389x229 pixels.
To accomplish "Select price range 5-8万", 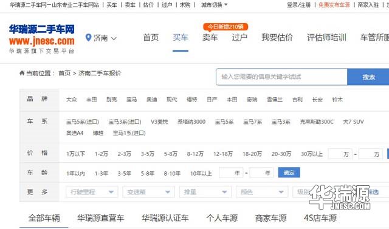I will click(x=171, y=154).
